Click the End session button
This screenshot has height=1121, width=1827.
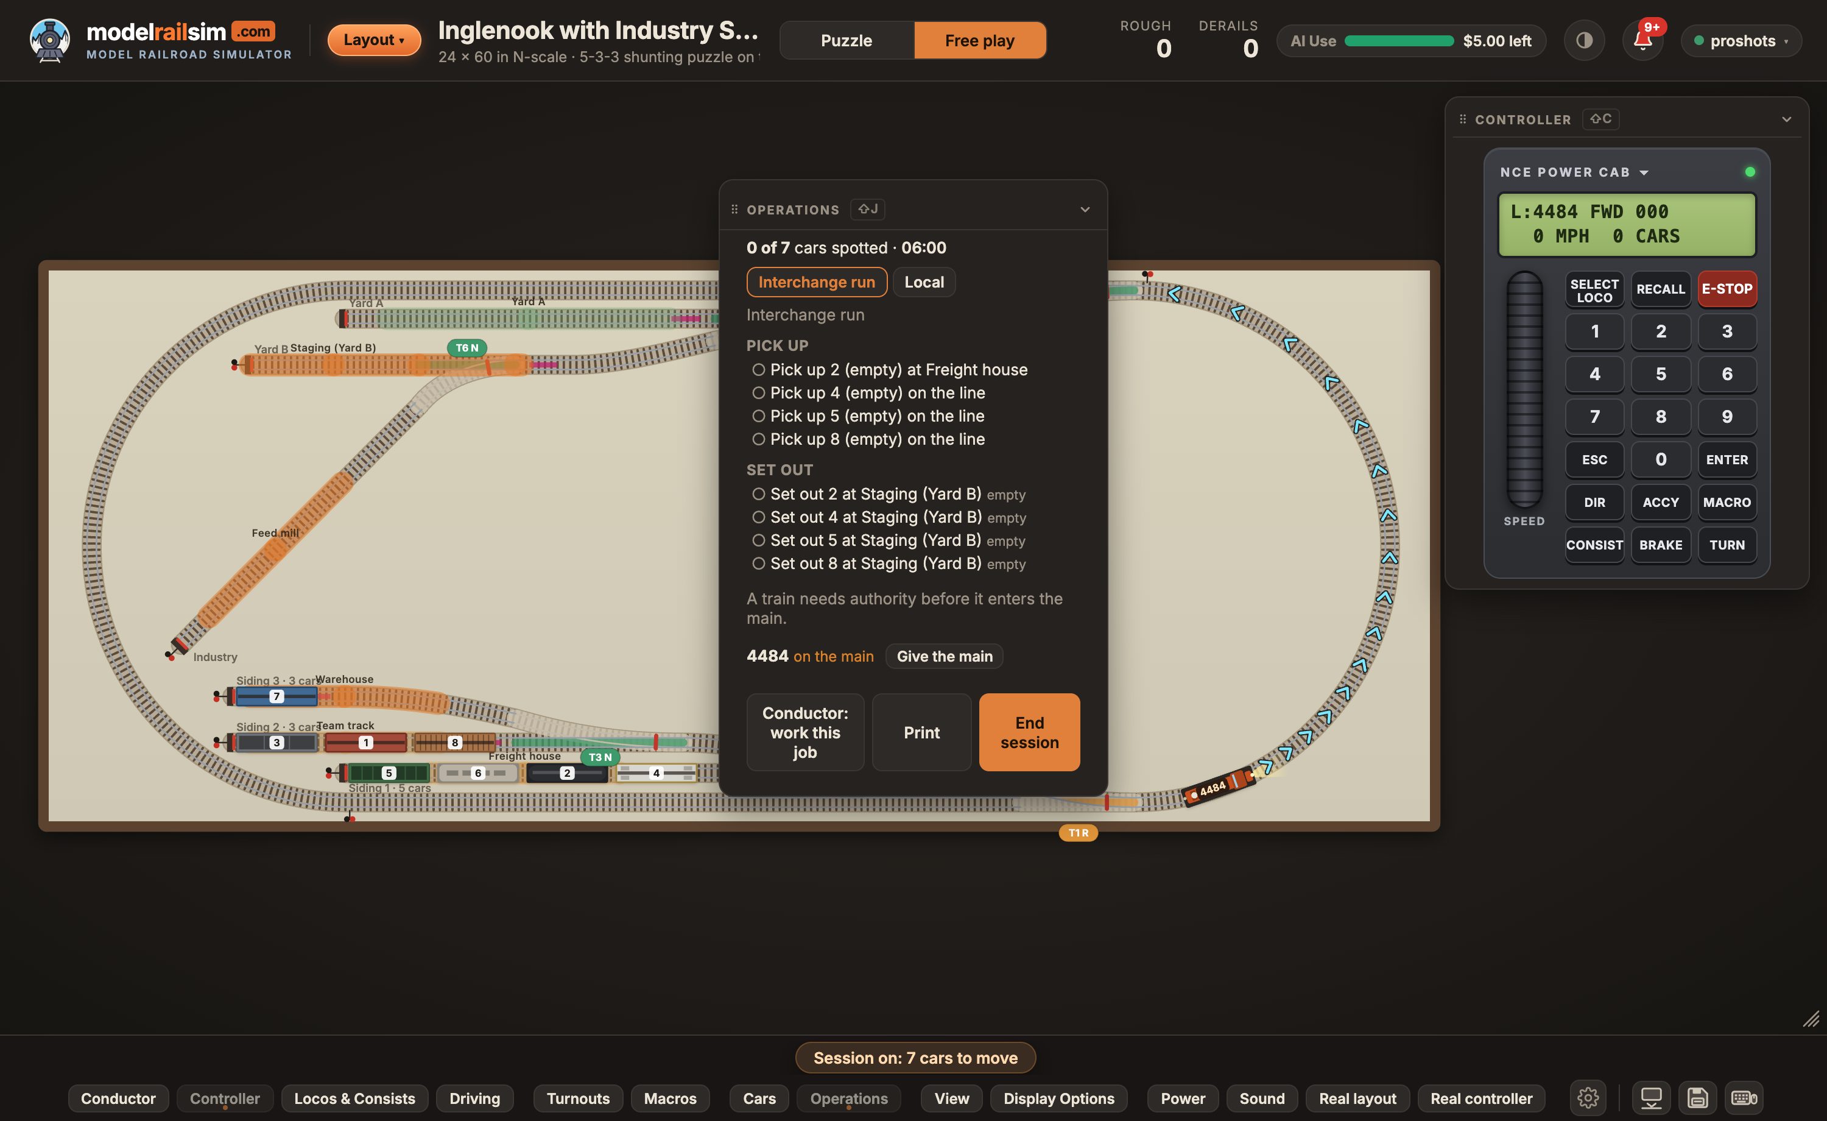click(x=1029, y=732)
